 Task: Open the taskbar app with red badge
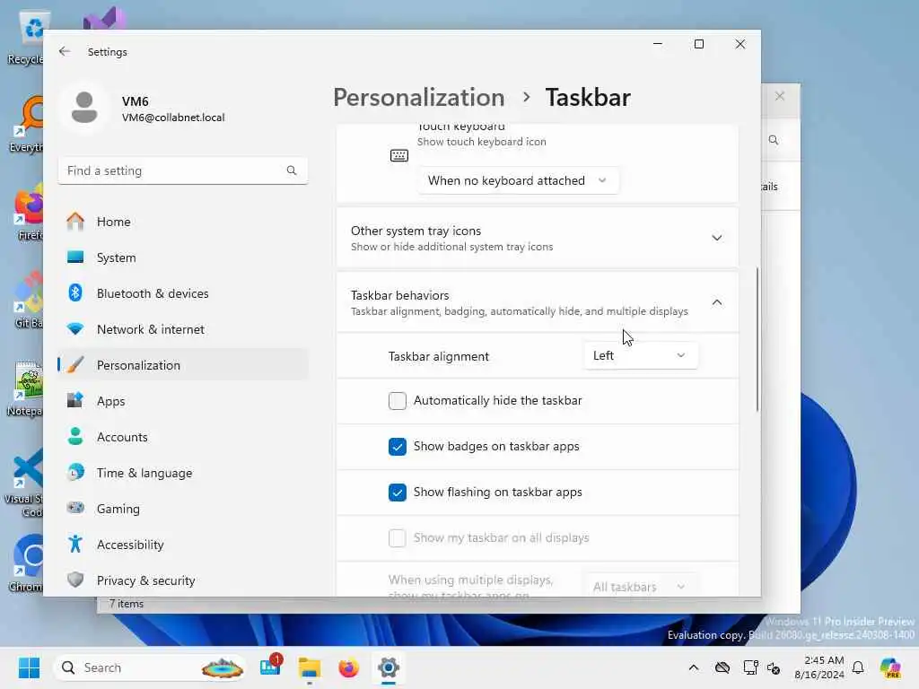[x=270, y=667]
